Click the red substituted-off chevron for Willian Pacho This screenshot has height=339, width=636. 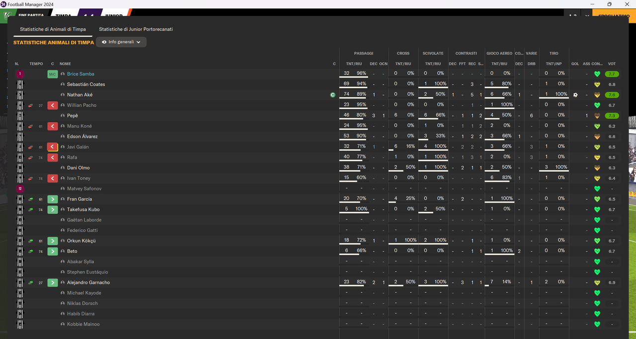(53, 105)
